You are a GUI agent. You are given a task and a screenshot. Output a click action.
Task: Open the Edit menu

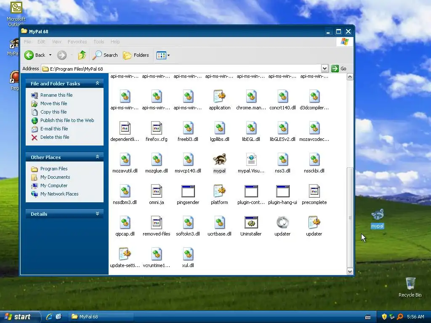(x=41, y=42)
